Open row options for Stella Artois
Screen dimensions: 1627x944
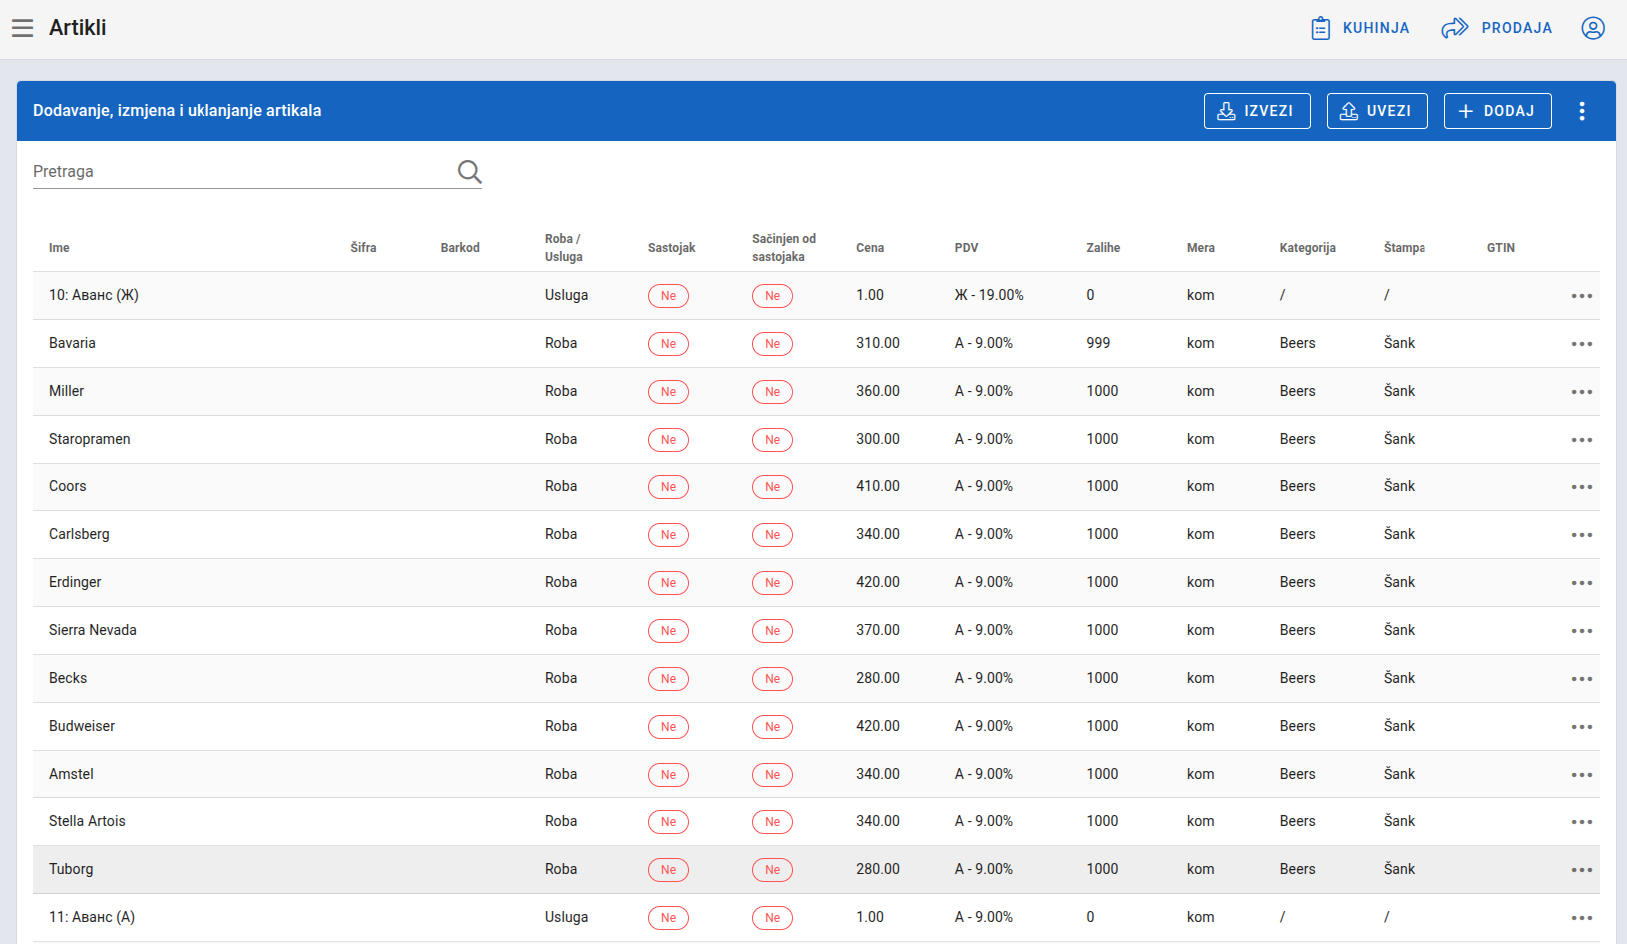click(1582, 822)
